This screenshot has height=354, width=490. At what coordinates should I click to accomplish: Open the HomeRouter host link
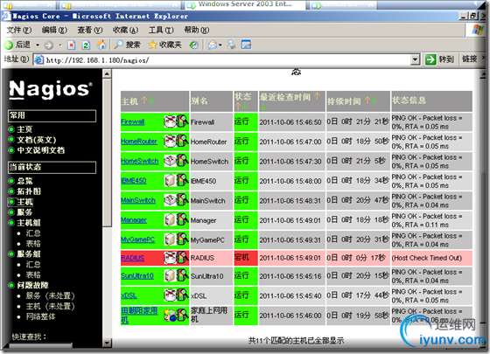(x=139, y=142)
